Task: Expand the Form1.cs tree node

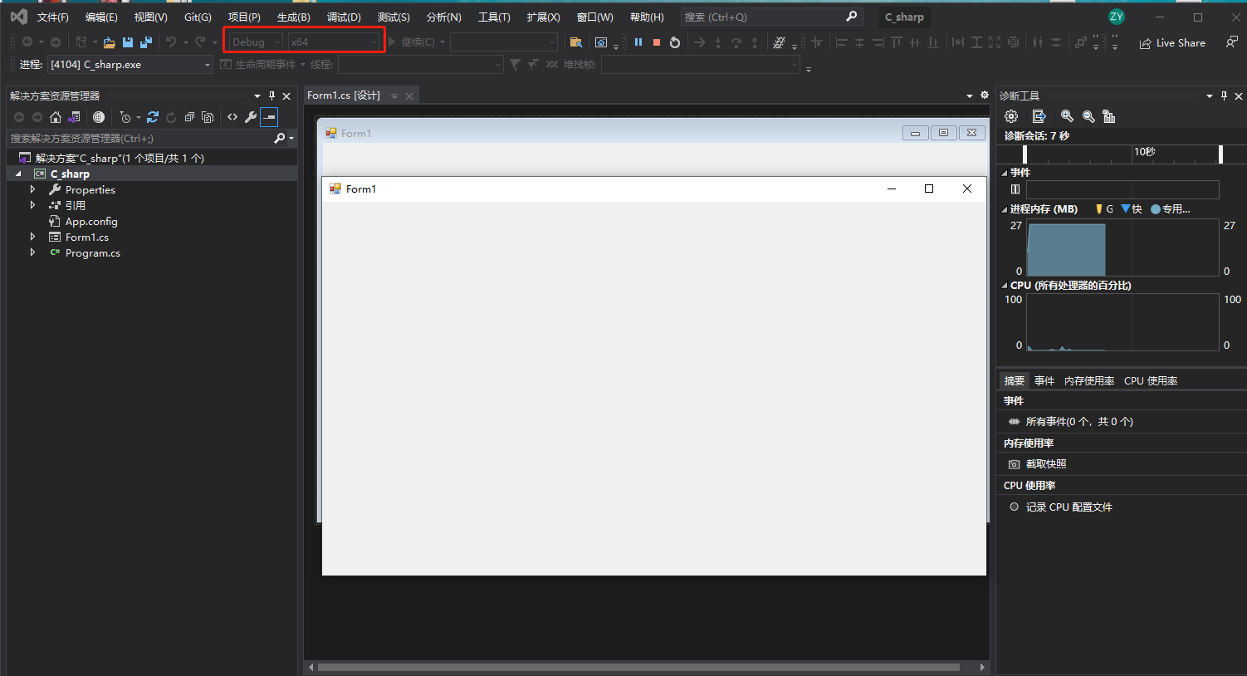Action: (x=32, y=238)
